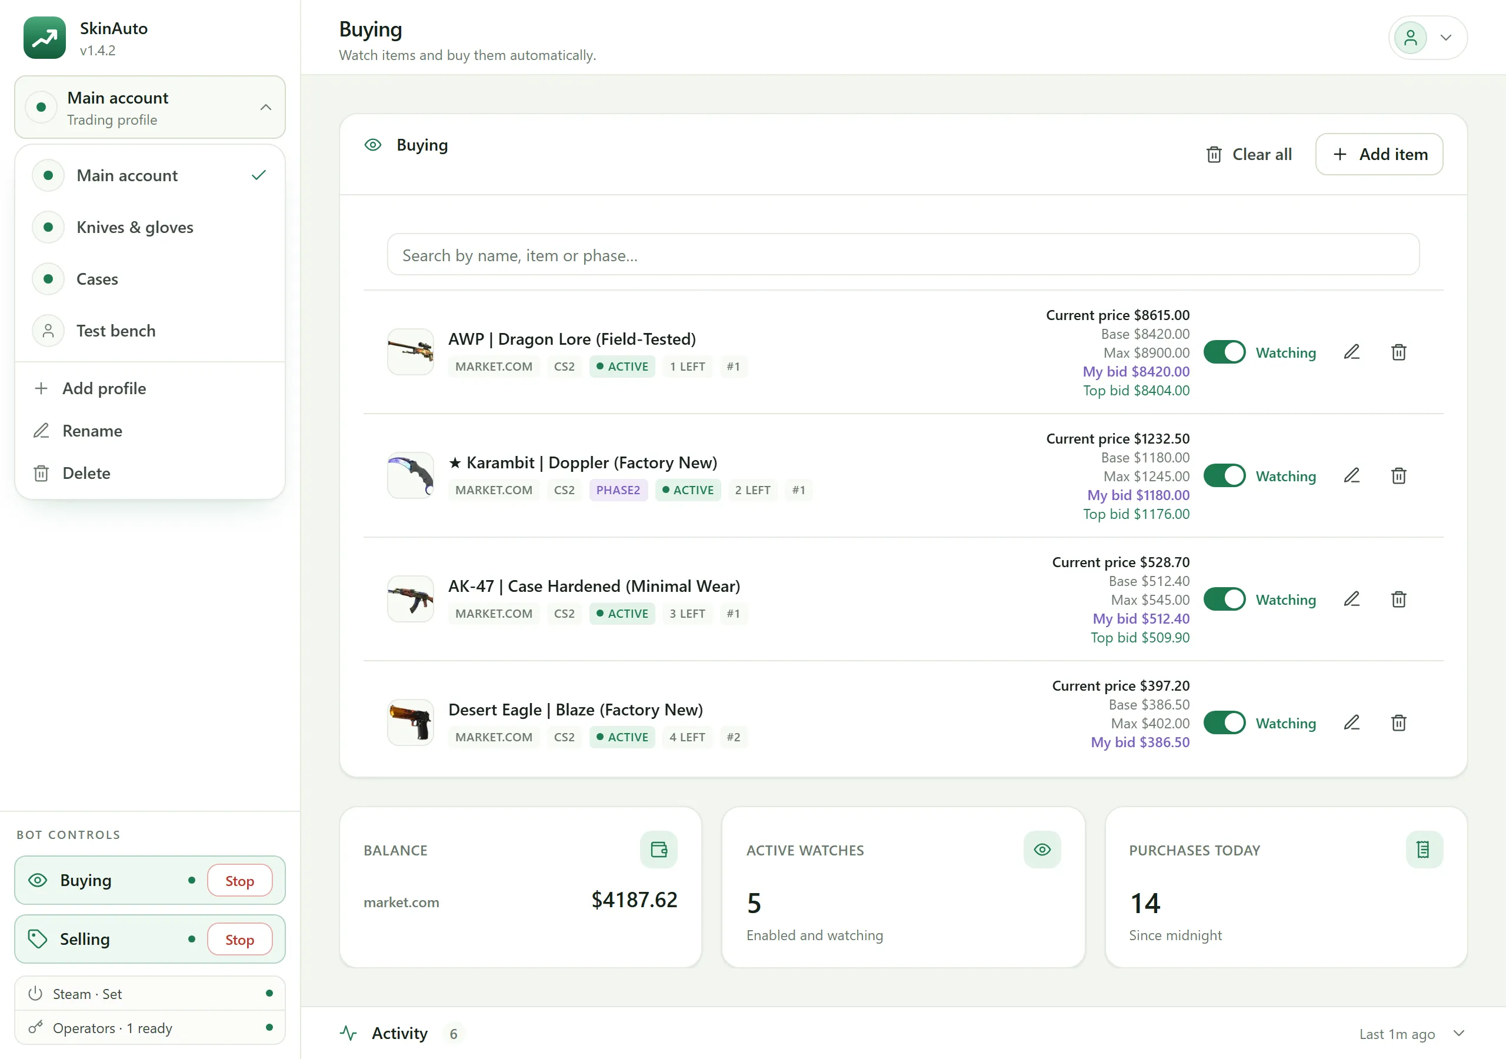Select the Main account profile entry
The image size is (1506, 1059).
pos(149,175)
